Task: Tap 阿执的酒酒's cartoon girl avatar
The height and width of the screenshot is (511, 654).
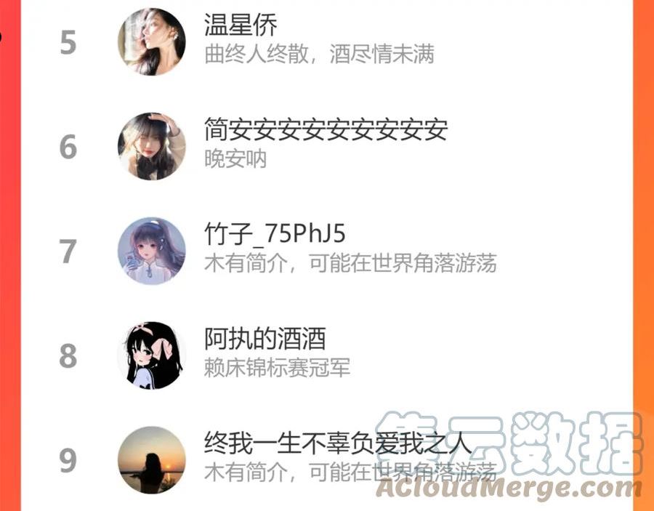Action: click(151, 355)
